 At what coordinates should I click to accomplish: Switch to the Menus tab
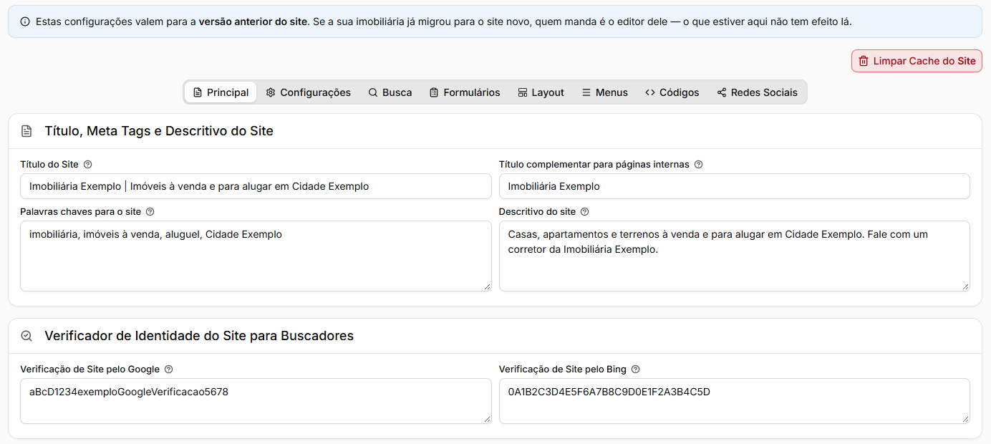tap(604, 92)
